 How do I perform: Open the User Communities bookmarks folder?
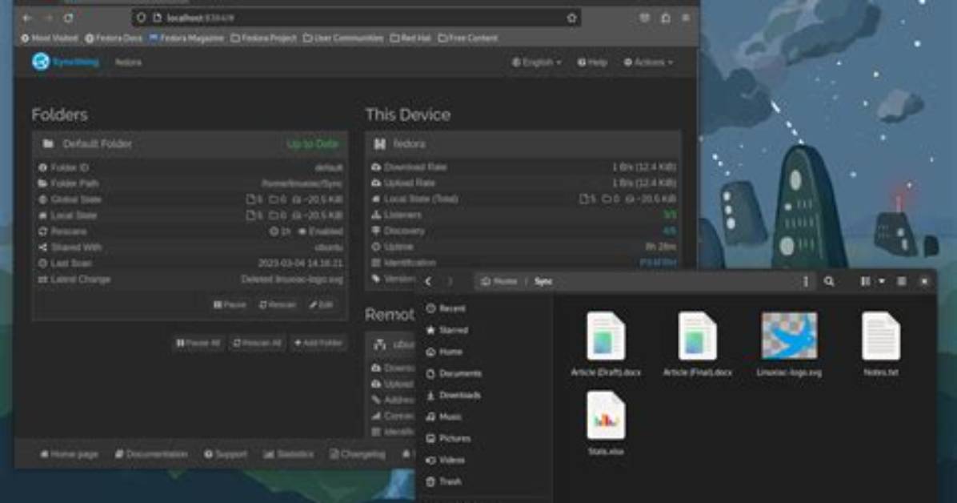point(343,38)
